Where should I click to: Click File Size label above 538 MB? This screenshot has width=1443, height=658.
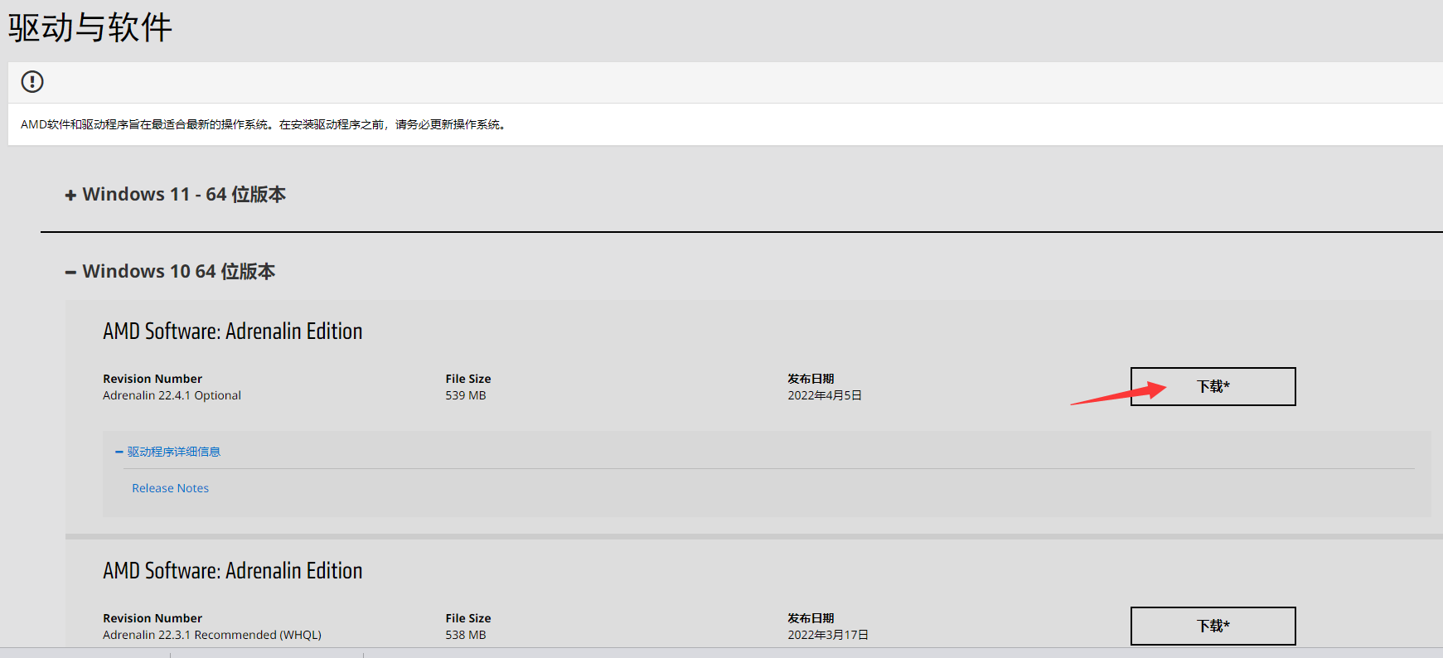(468, 618)
